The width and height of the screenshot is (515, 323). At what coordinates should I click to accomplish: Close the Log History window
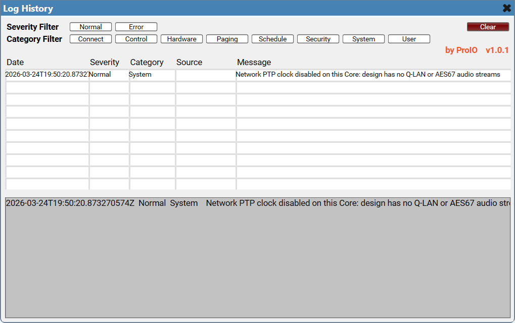click(506, 8)
